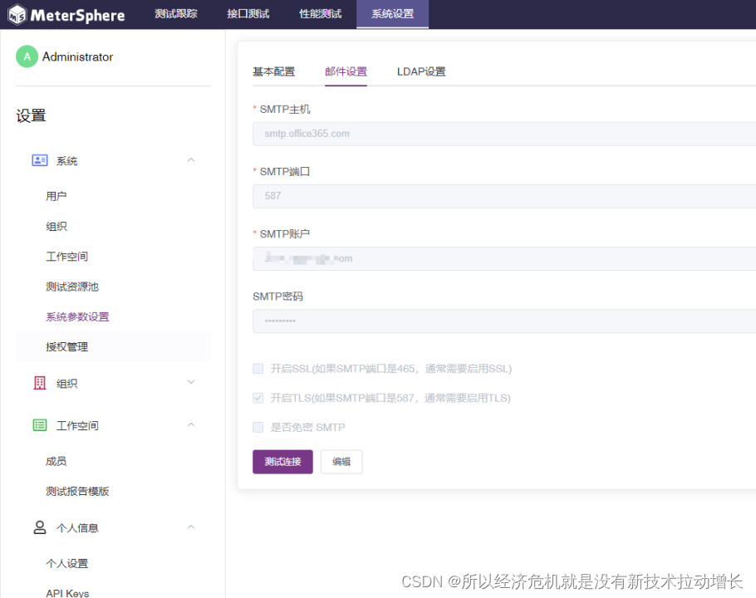Open 用户 from the sidebar
Image resolution: width=756 pixels, height=598 pixels.
click(x=55, y=195)
